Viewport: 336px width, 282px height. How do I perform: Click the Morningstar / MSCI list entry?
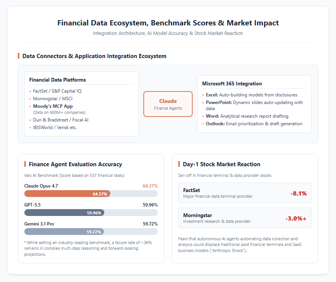(51, 99)
